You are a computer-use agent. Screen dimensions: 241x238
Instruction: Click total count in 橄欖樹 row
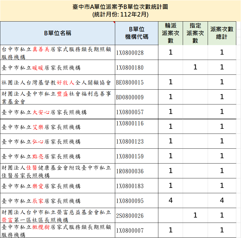222,230
